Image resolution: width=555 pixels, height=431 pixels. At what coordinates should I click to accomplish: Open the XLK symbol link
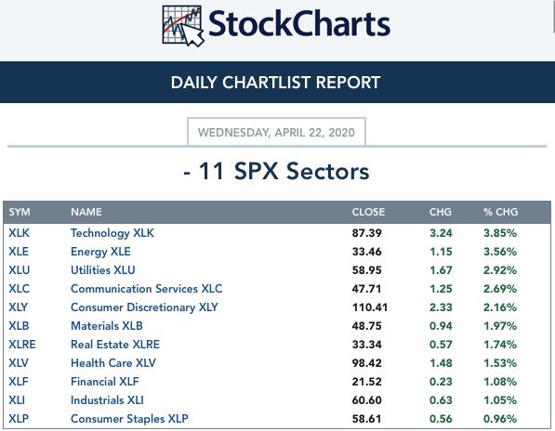click(x=20, y=233)
